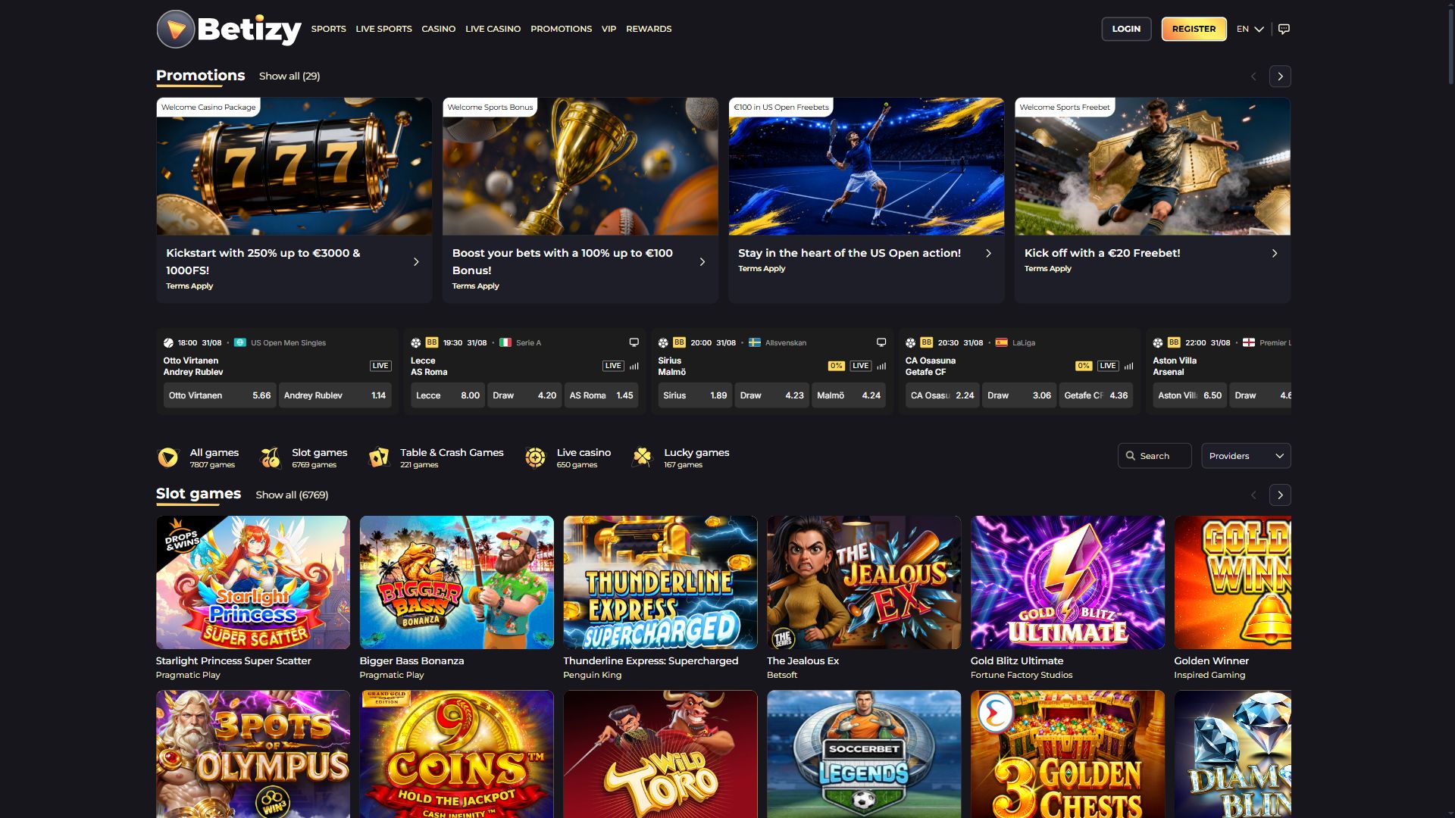Open Terms Apply under Kick off Freebet
This screenshot has height=818, width=1455.
[1047, 269]
